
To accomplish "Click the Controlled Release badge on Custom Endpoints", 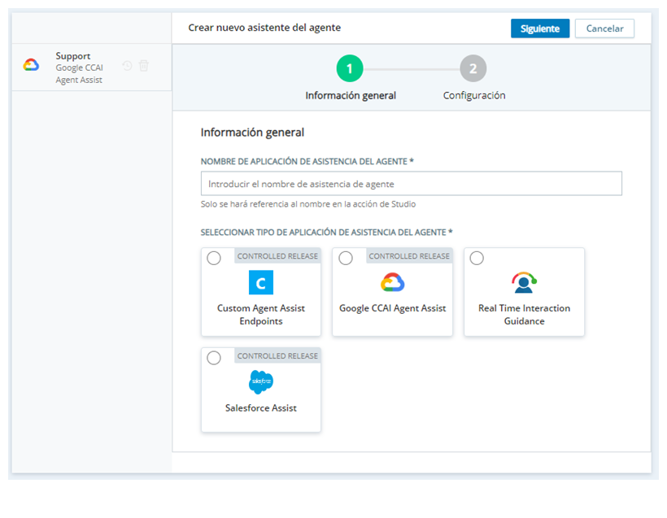I will pyautogui.click(x=277, y=256).
